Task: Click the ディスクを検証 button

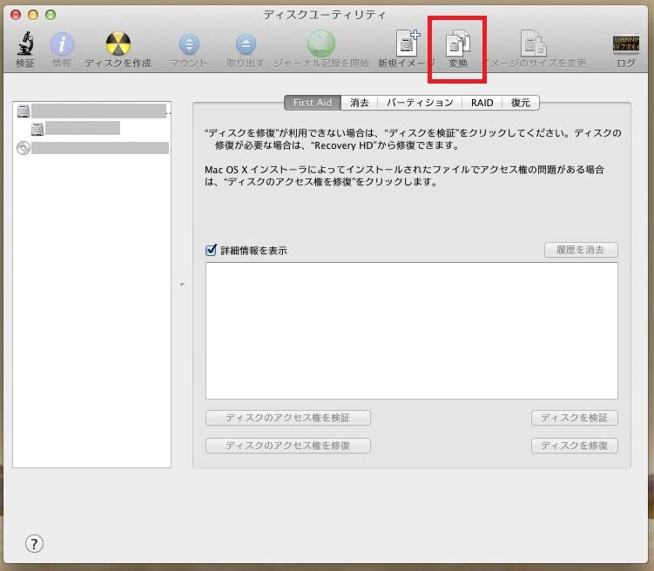Action: click(575, 418)
